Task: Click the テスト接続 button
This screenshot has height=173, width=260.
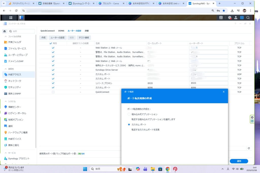Action: (83, 37)
